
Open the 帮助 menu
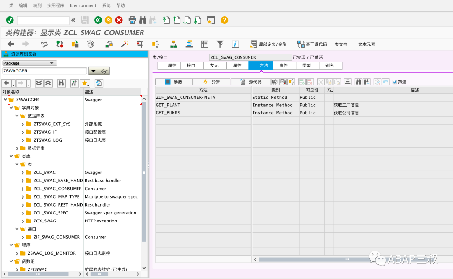[x=120, y=5]
